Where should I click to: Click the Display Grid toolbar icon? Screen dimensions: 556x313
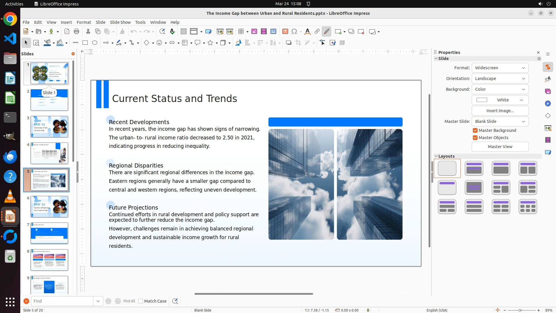click(x=184, y=32)
